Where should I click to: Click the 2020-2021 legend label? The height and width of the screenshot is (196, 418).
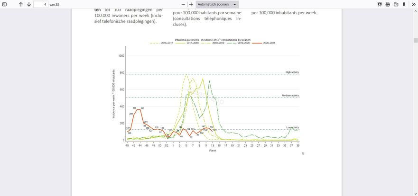point(269,43)
